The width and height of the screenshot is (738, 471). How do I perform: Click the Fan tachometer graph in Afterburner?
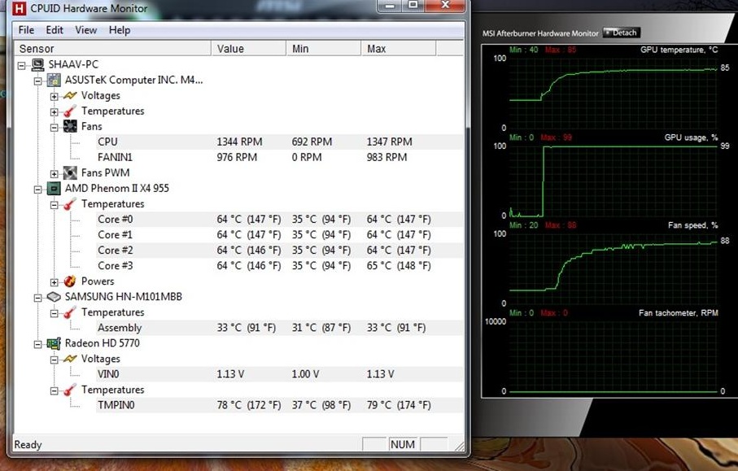614,356
